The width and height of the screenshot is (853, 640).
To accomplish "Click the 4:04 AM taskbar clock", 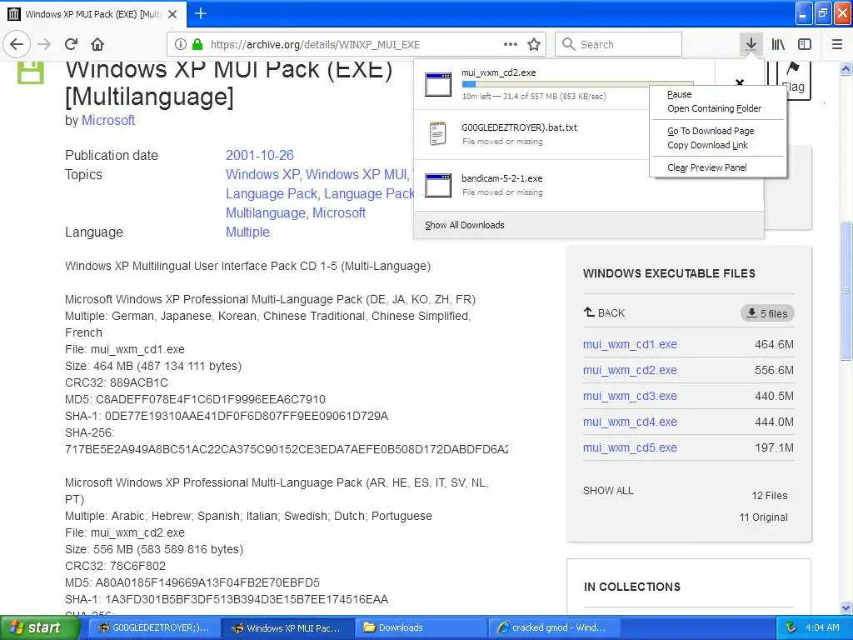I will pyautogui.click(x=822, y=627).
